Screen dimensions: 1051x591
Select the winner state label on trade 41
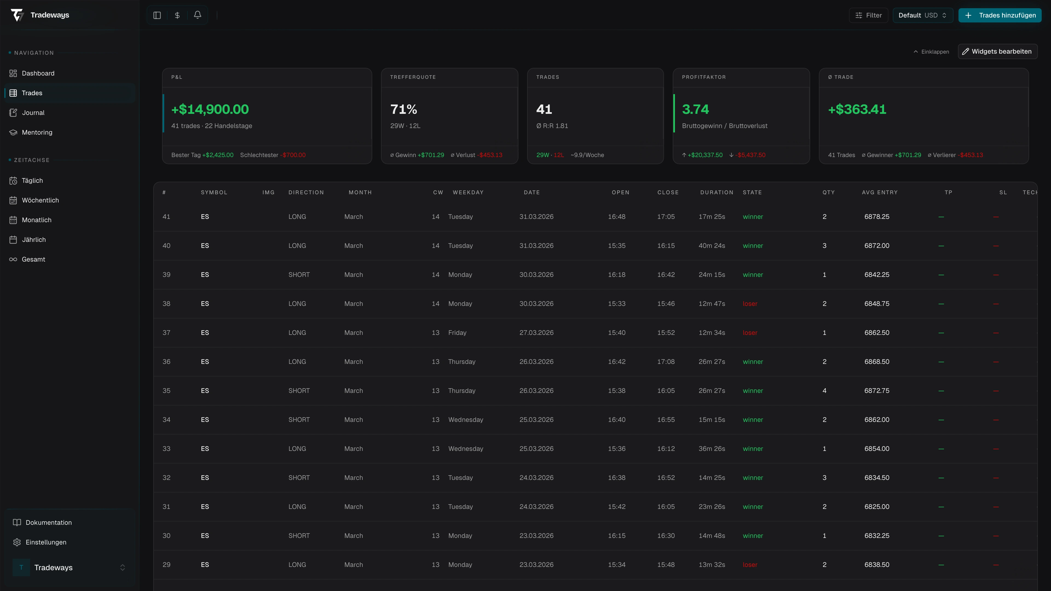753,217
